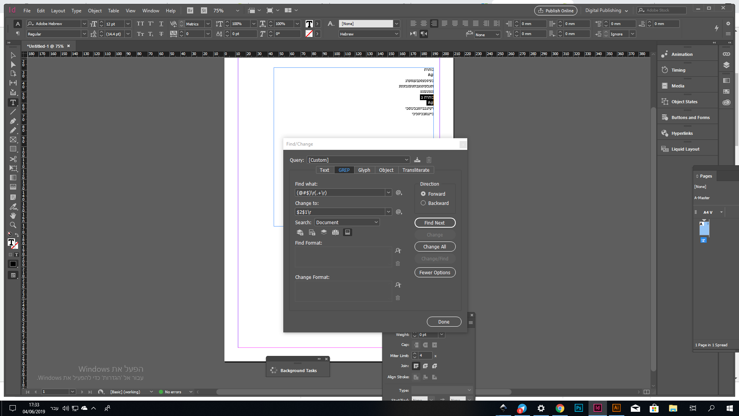Select the Type tool in toolbox
The height and width of the screenshot is (416, 739).
[13, 102]
